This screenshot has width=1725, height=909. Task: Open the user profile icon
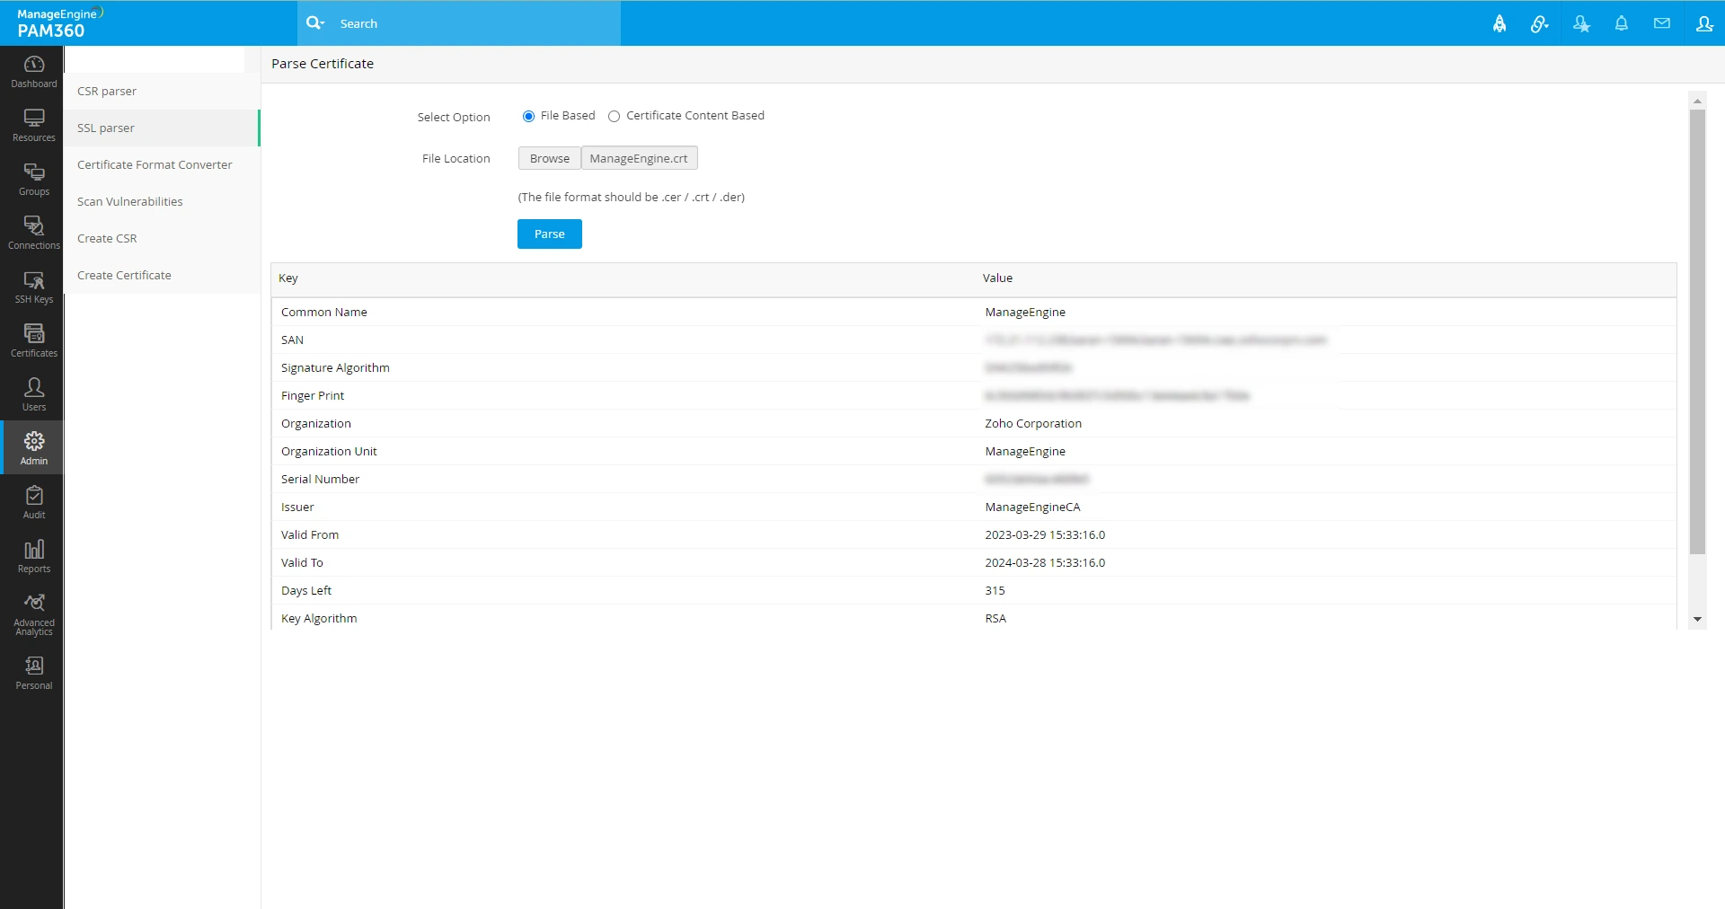click(x=1704, y=23)
